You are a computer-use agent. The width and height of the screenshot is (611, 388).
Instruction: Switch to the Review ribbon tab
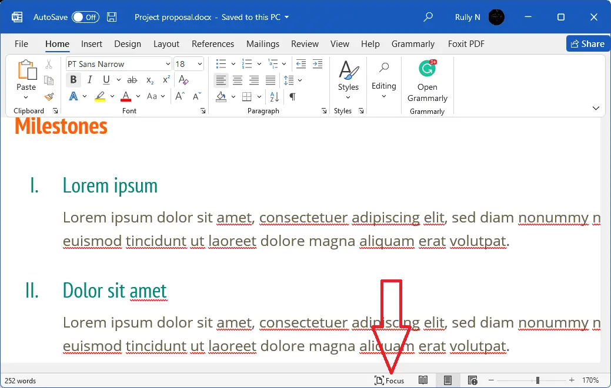pos(305,43)
